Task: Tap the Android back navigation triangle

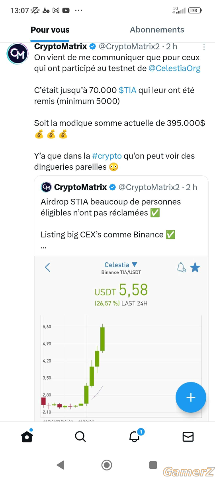Action: (x=60, y=464)
